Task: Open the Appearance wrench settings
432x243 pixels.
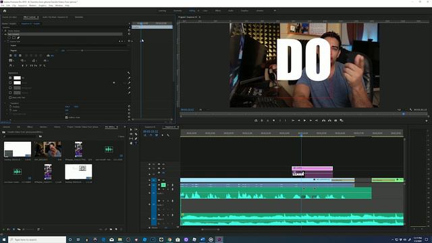Action: [128, 73]
